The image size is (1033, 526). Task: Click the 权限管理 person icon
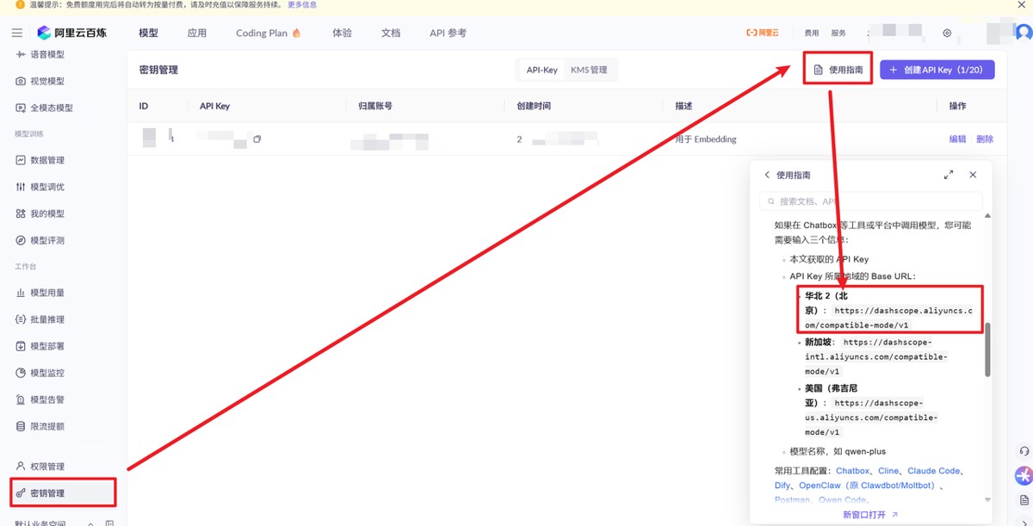click(x=21, y=467)
